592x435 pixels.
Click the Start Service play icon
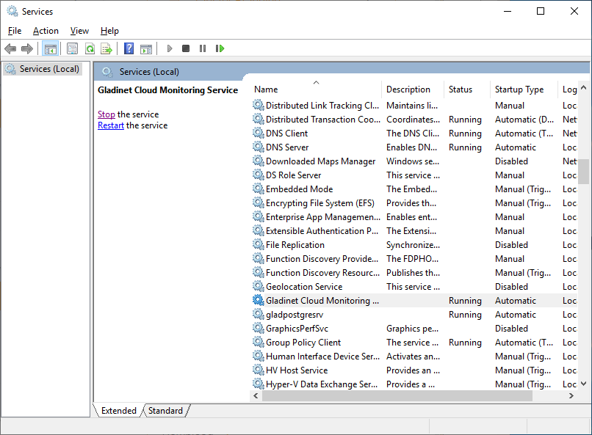tap(170, 48)
